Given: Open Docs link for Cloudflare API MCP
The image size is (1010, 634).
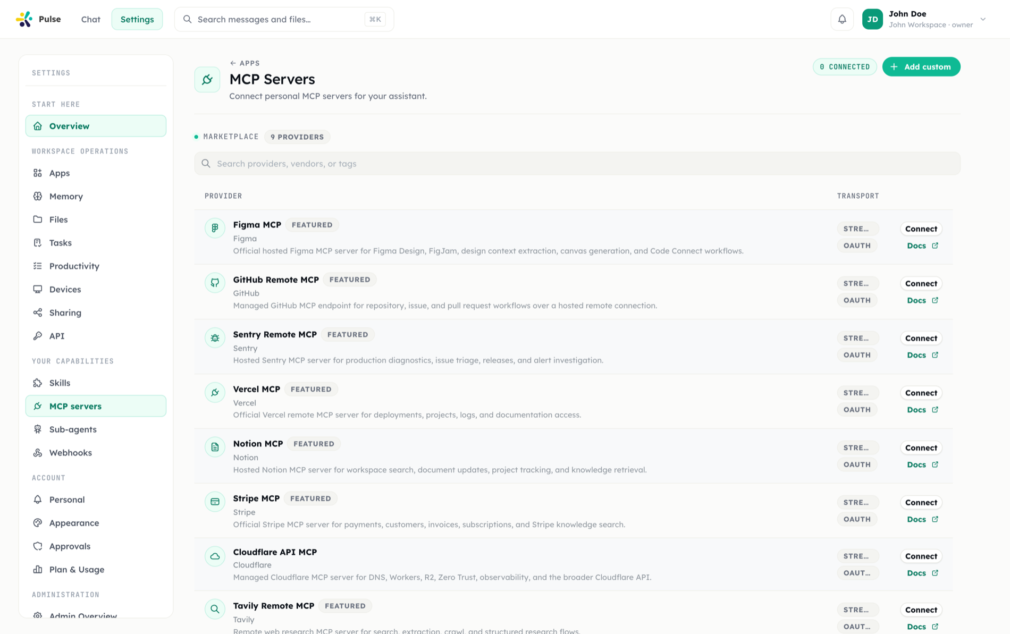Looking at the screenshot, I should [922, 573].
